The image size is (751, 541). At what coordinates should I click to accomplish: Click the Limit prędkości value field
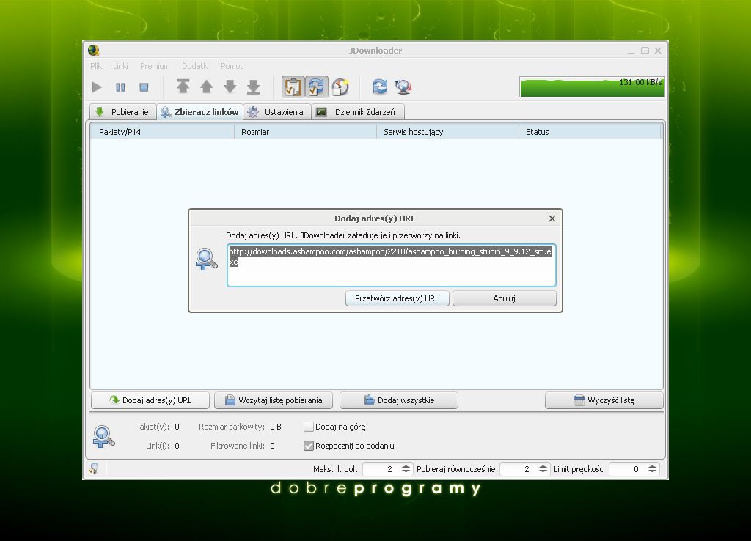click(628, 469)
